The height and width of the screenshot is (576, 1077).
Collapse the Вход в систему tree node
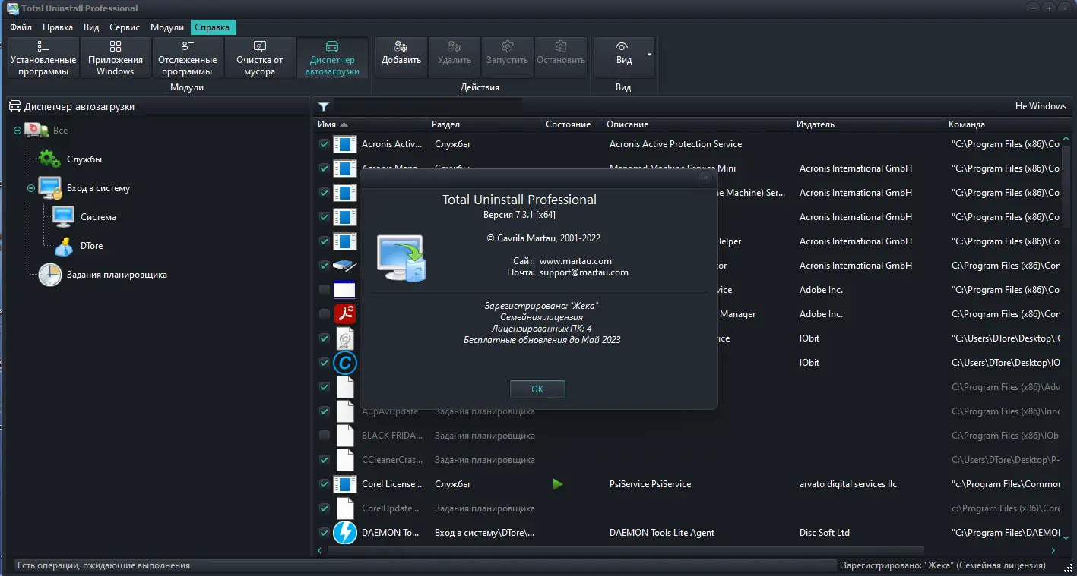point(31,188)
